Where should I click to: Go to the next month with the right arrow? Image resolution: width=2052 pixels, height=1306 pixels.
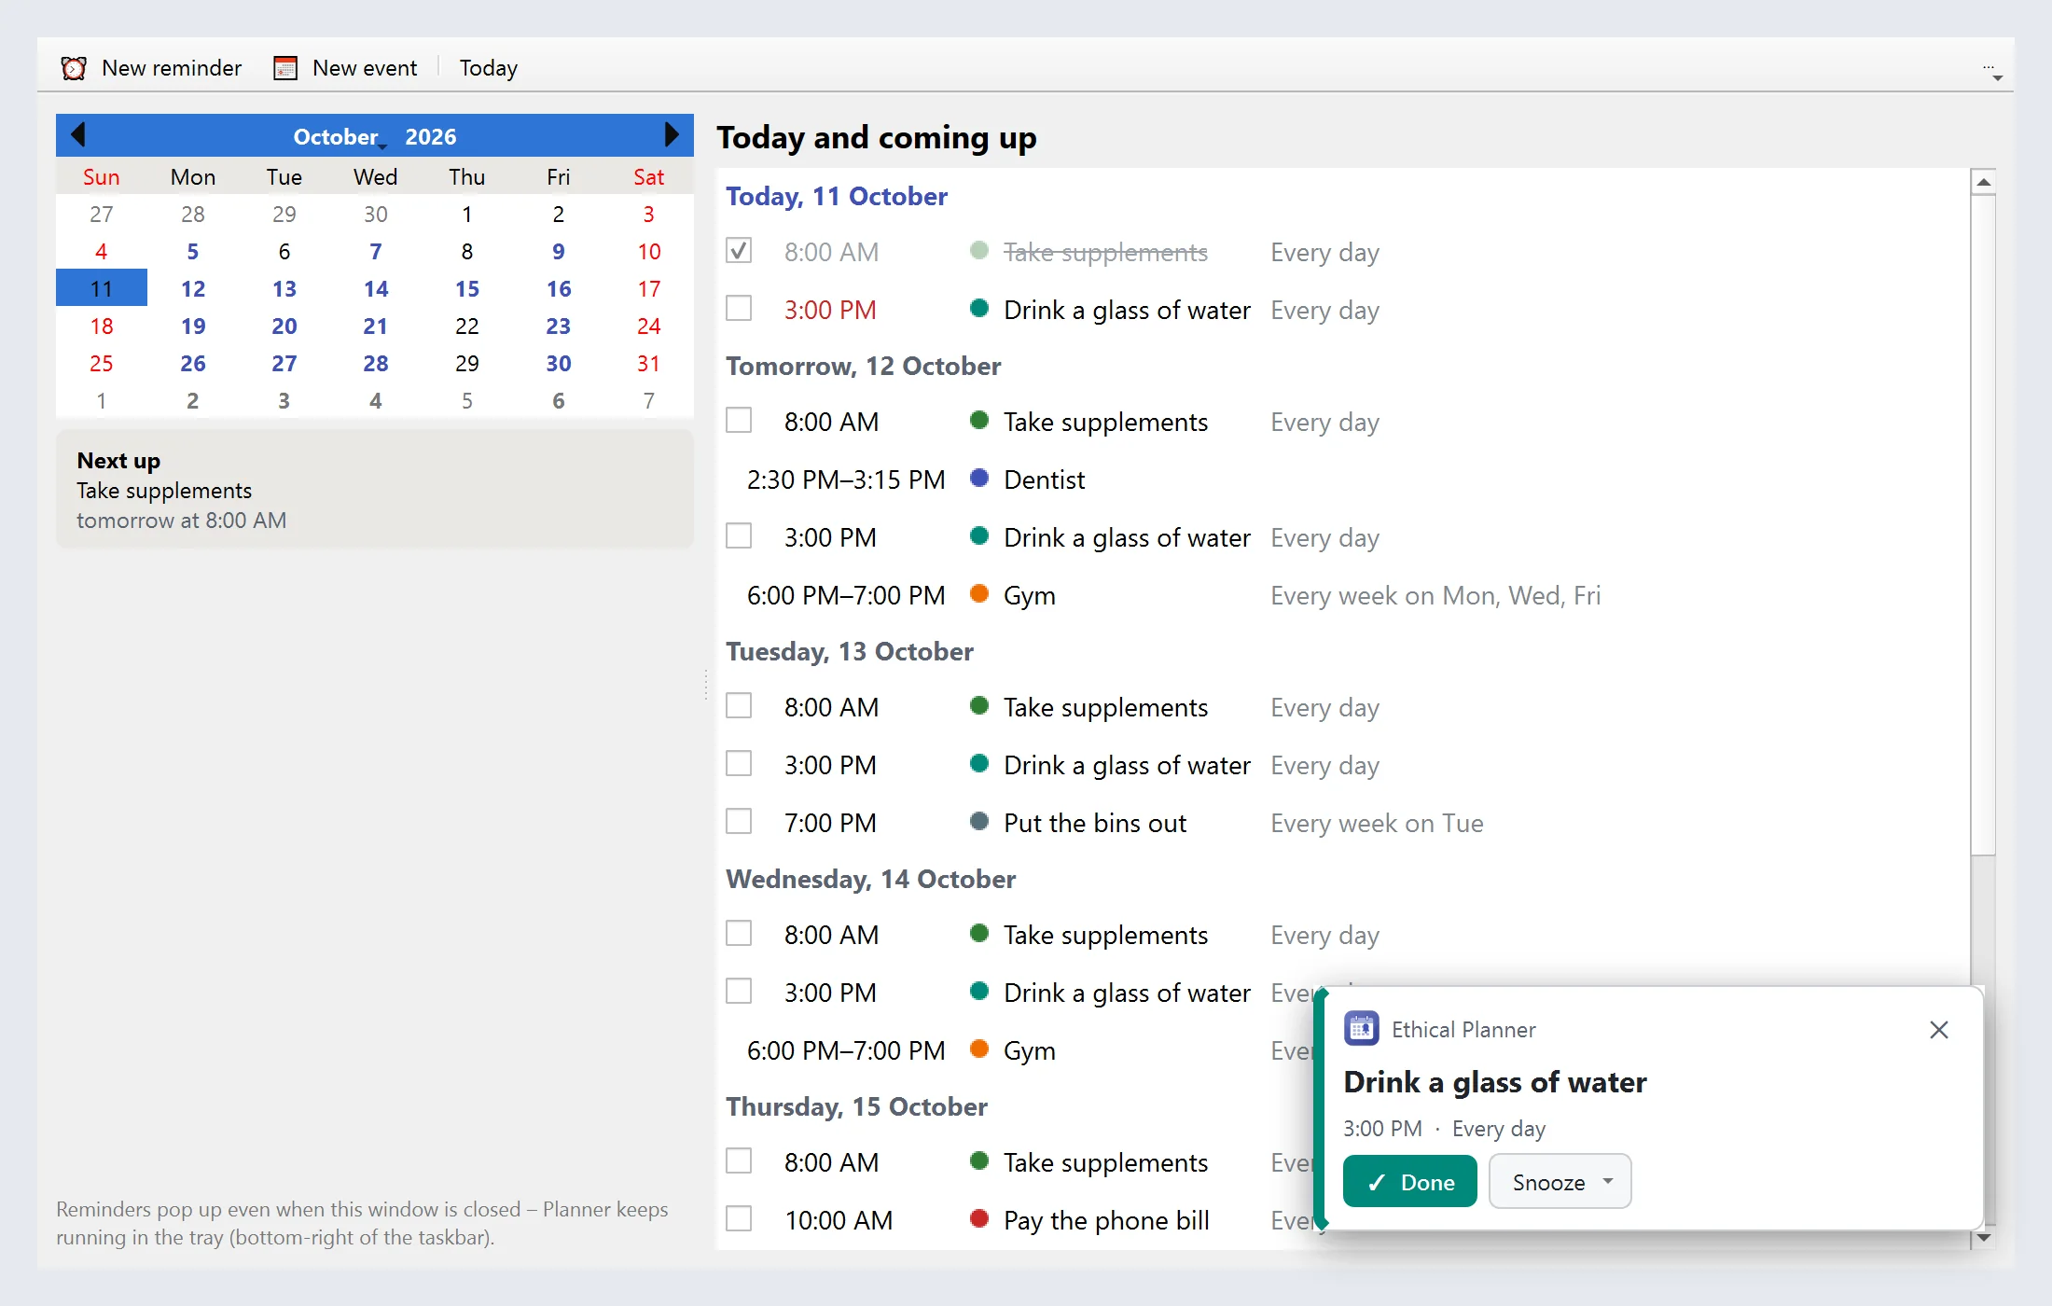(671, 135)
